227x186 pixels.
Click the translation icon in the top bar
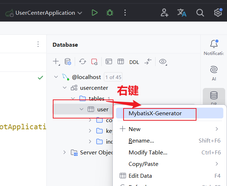pos(182,13)
